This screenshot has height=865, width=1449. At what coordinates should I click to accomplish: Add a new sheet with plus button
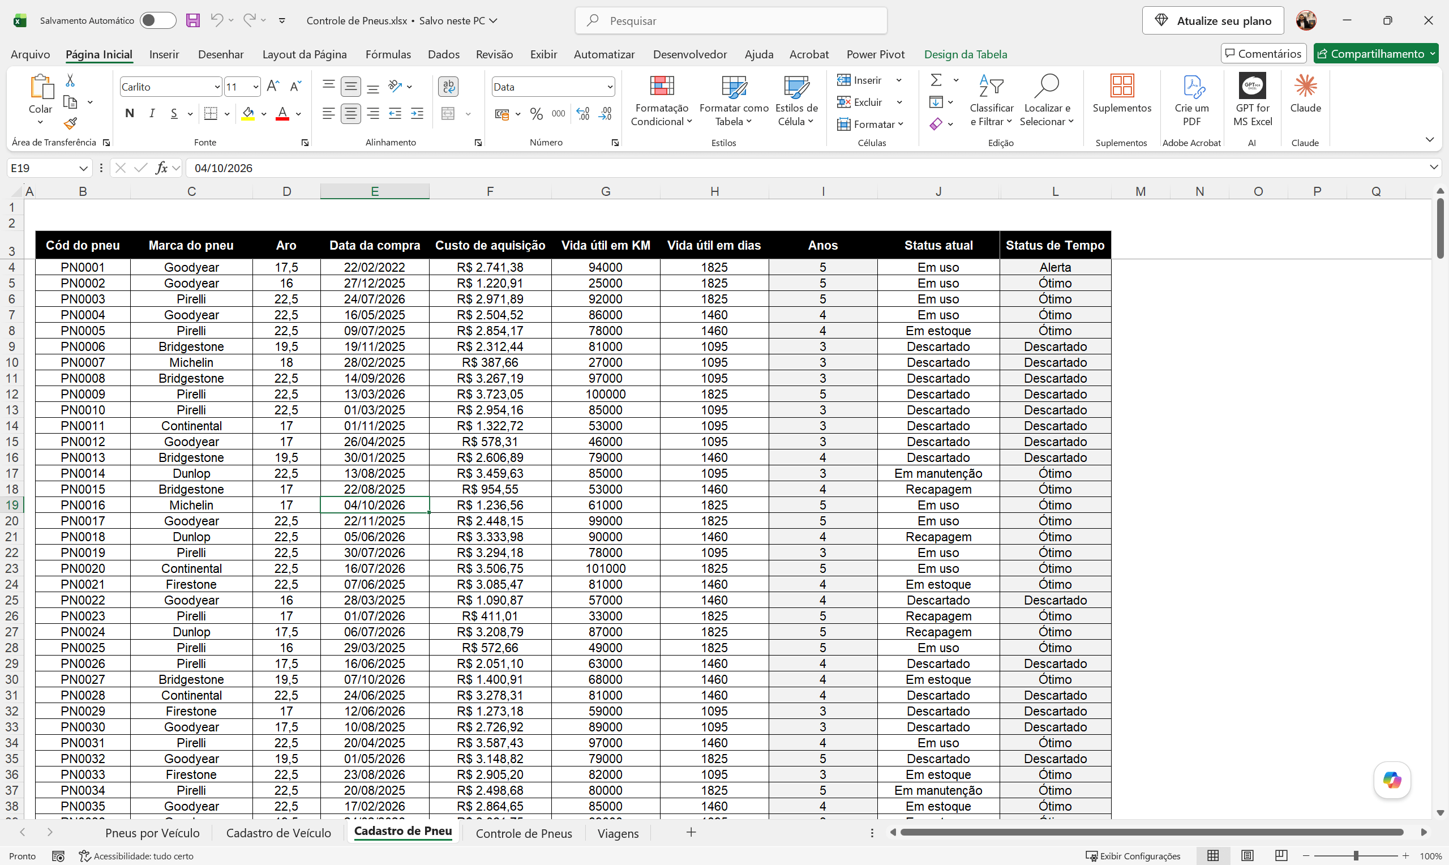(691, 832)
